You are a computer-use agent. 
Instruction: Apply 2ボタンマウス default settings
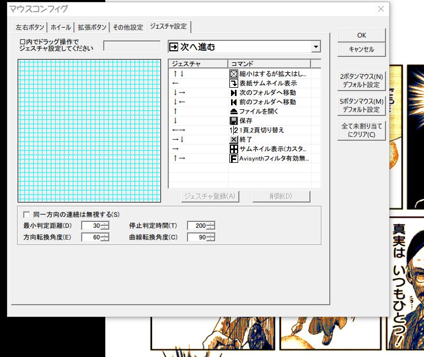tap(361, 81)
